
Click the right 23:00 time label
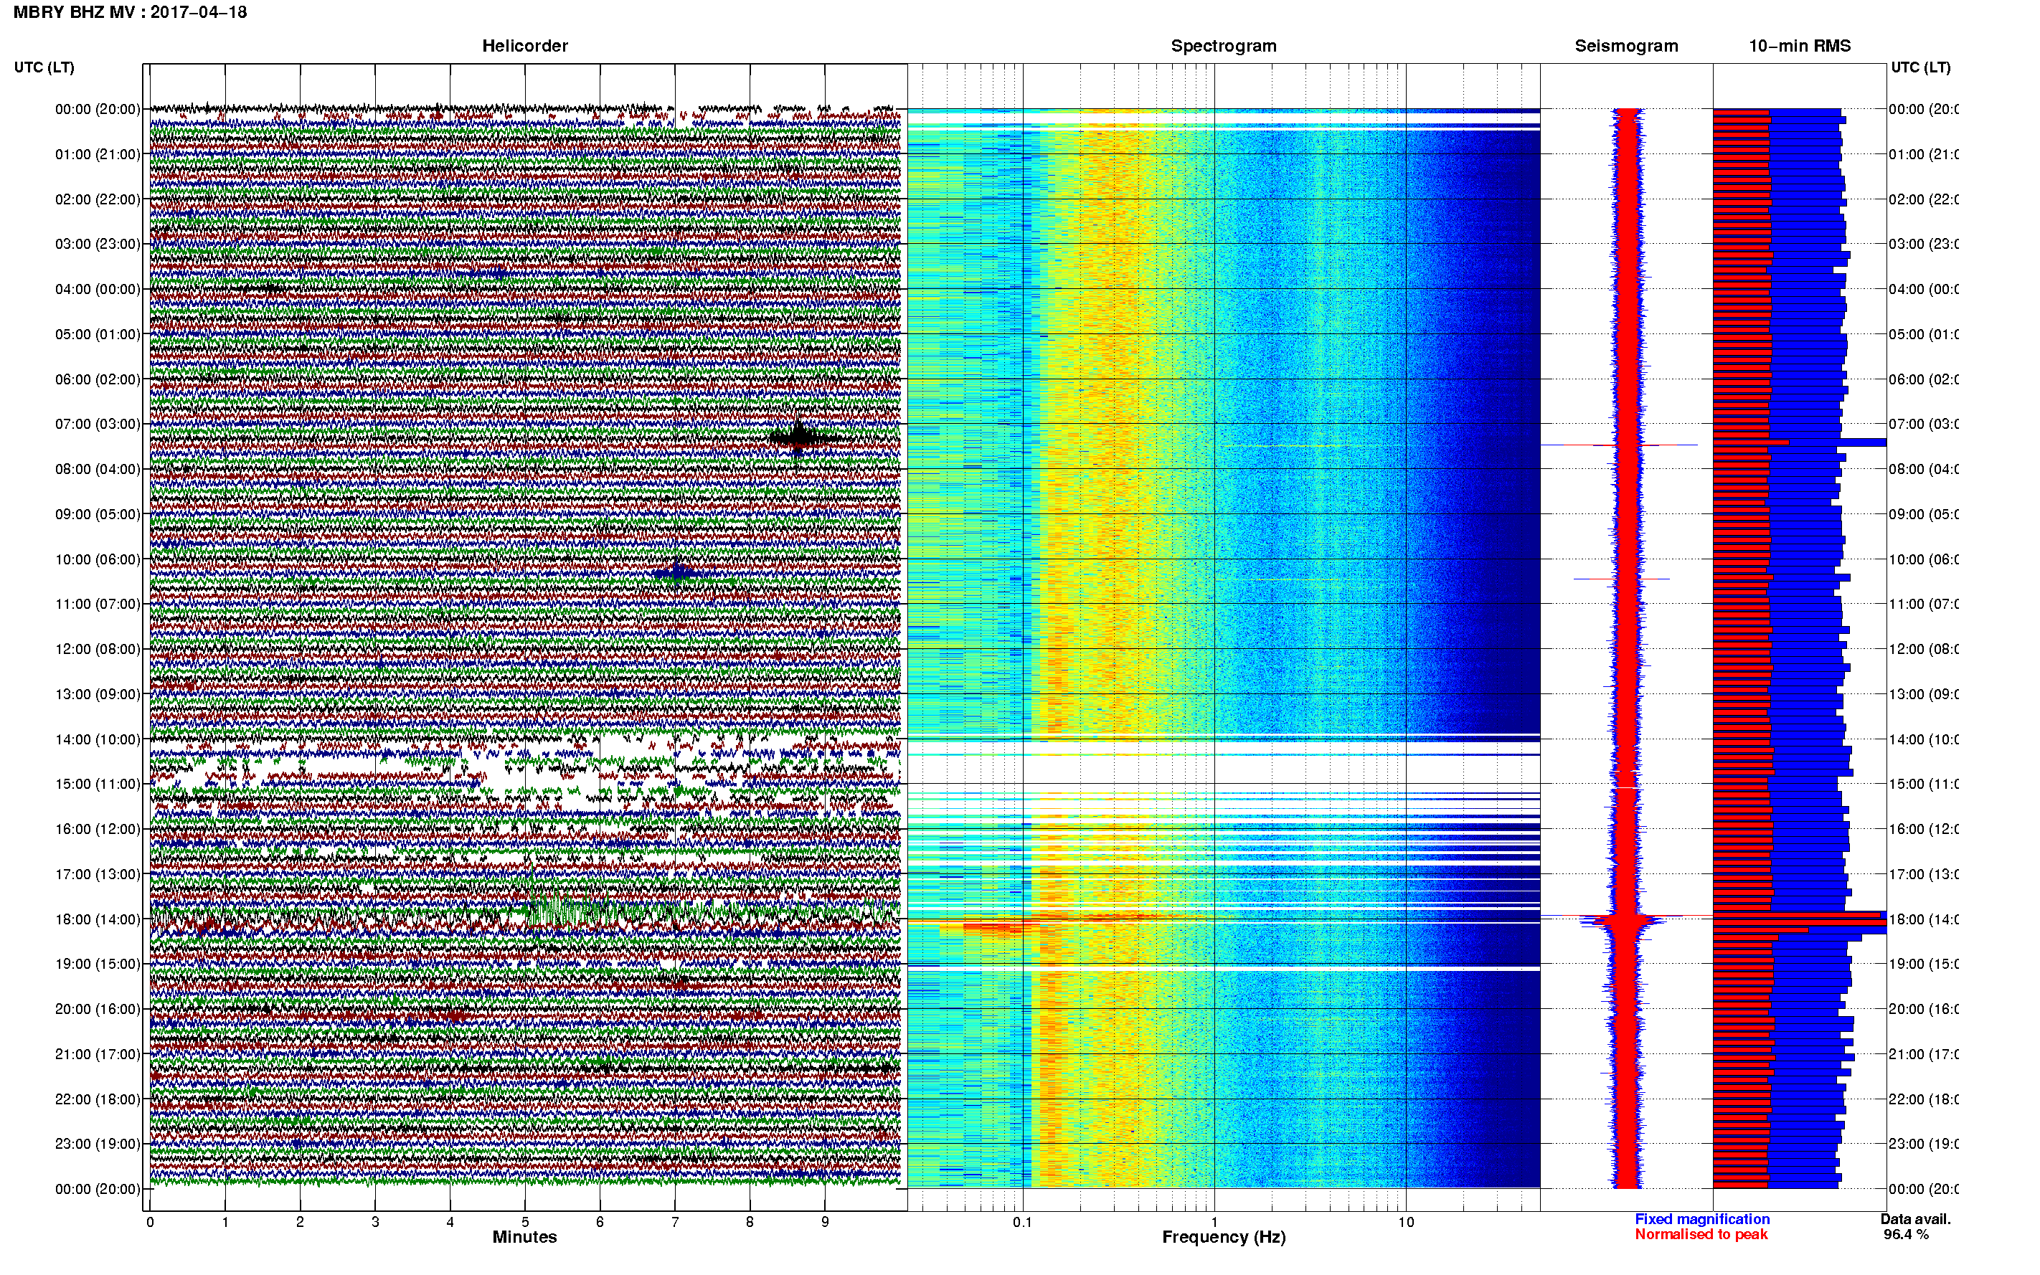pyautogui.click(x=1923, y=1144)
